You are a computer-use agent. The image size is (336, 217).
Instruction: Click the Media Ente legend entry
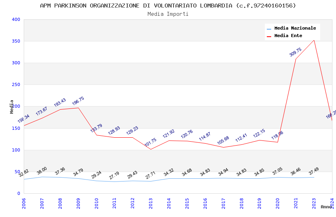285,36
